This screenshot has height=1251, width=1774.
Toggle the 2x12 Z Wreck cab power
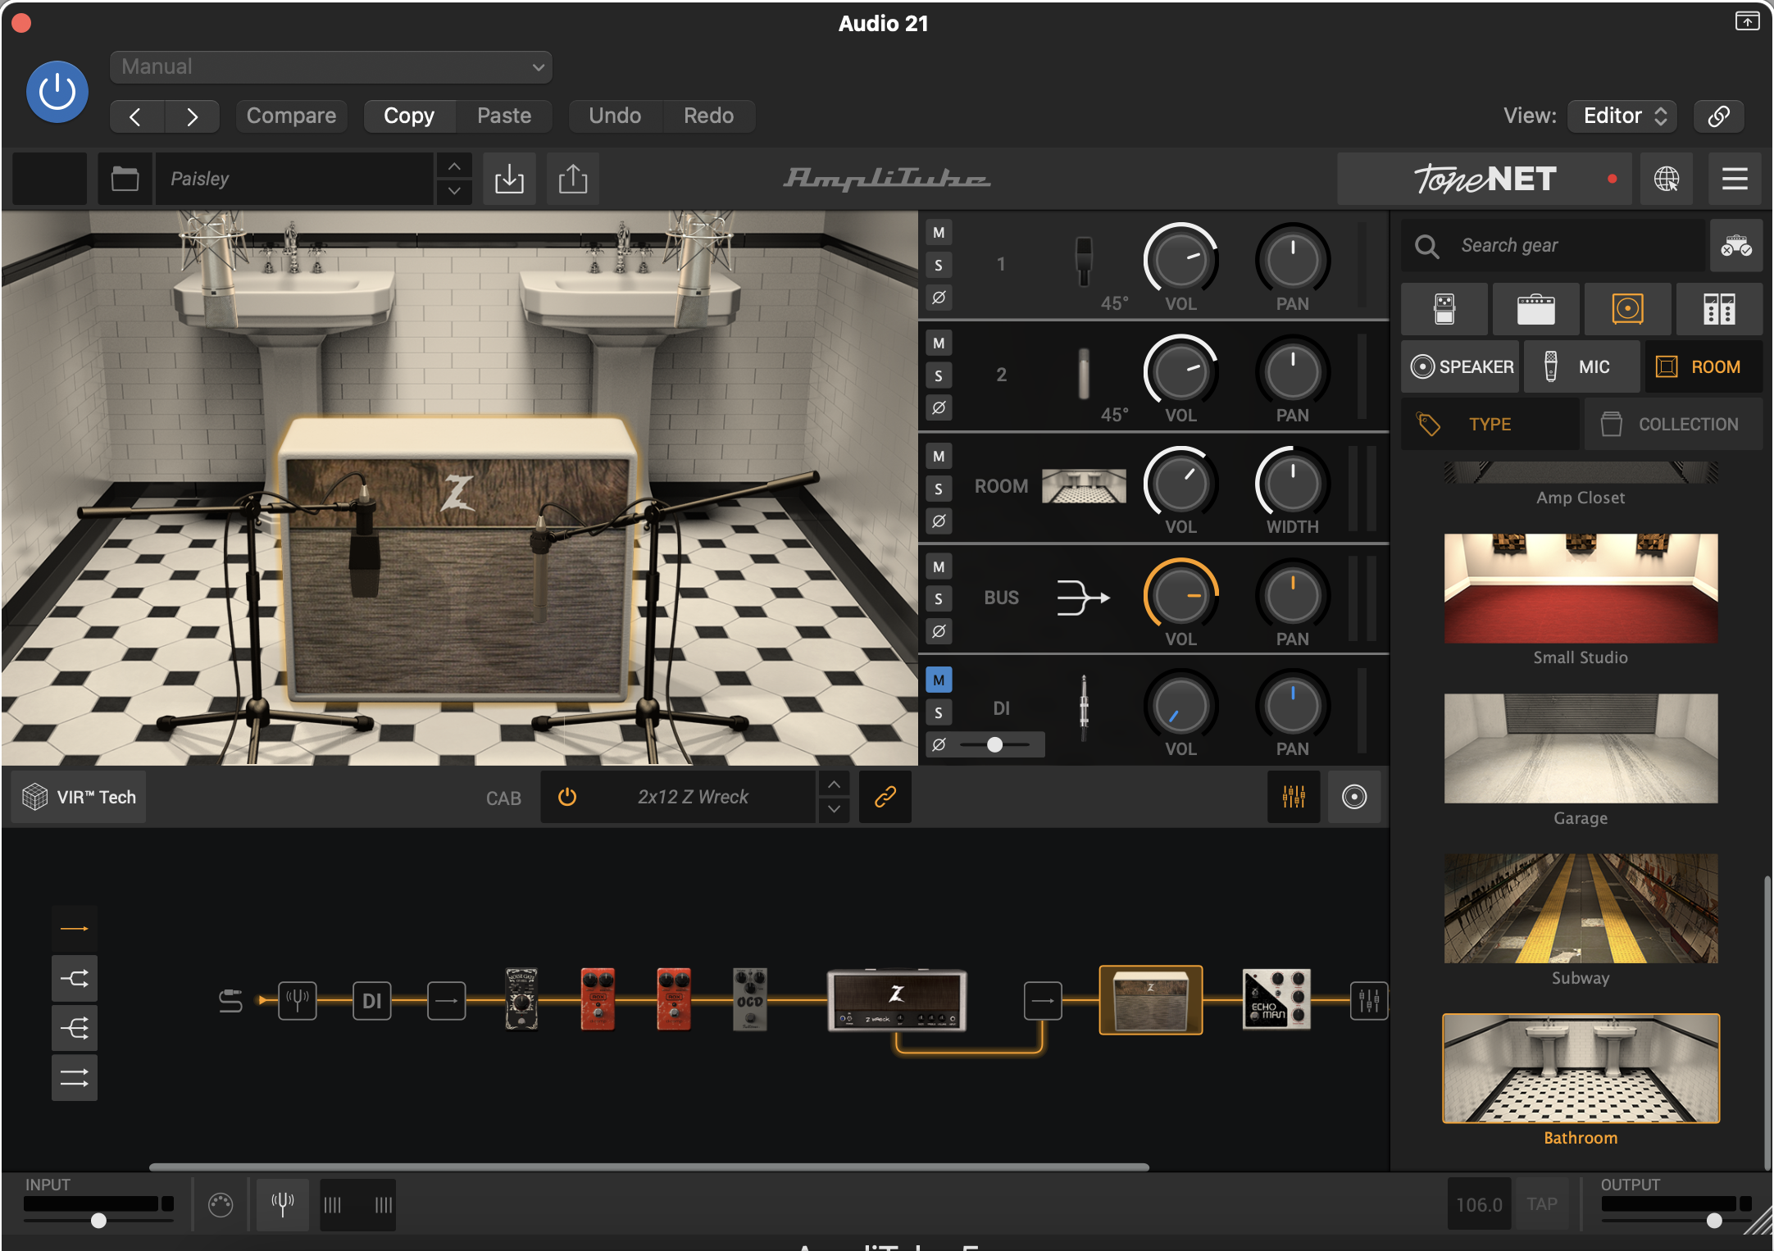tap(567, 797)
